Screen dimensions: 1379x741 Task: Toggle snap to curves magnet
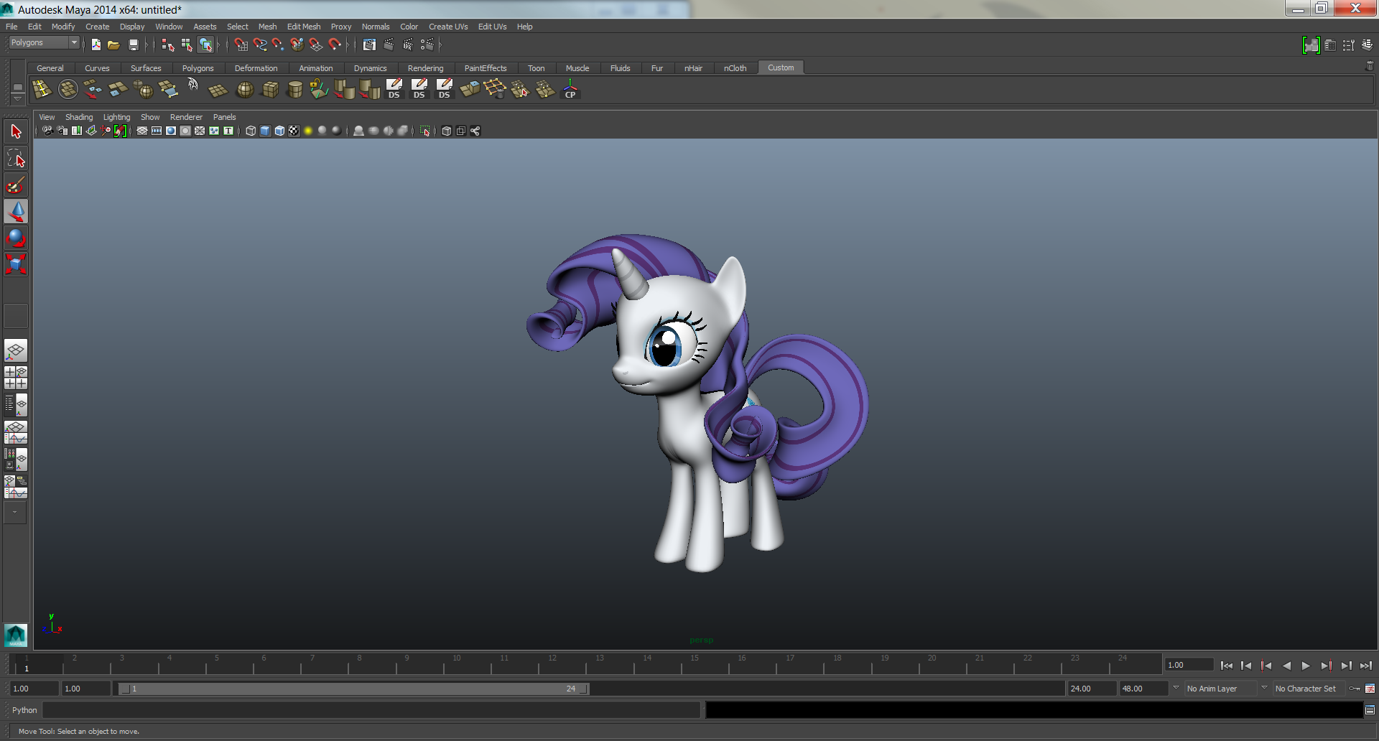coord(260,45)
